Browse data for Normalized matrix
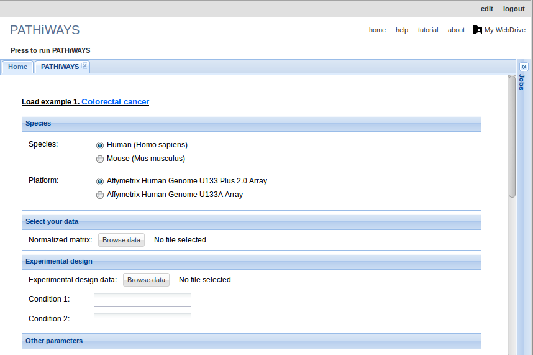 click(121, 240)
